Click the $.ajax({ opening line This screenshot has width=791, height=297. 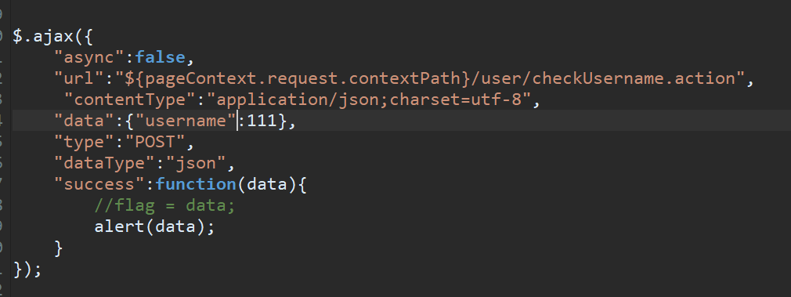pyautogui.click(x=53, y=36)
